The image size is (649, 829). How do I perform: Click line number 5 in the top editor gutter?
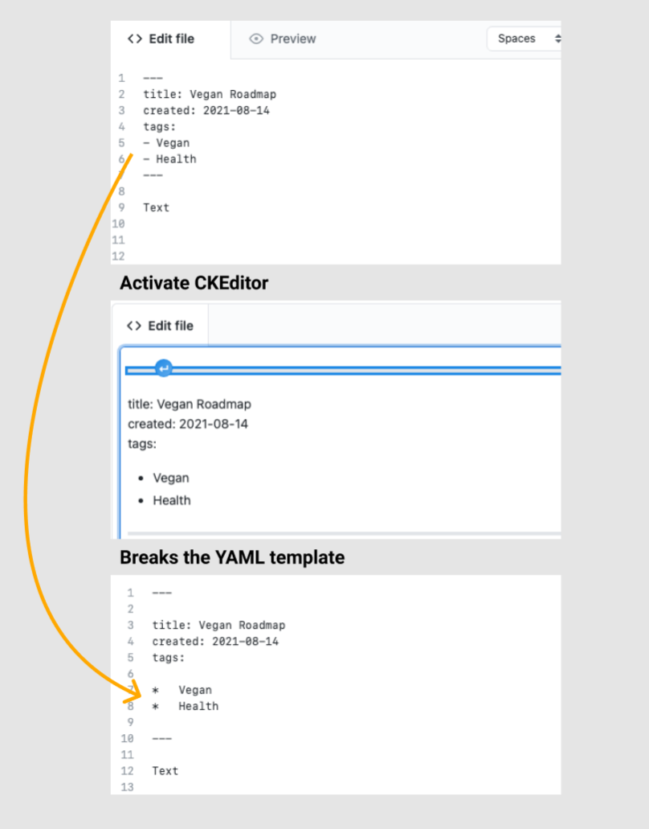point(121,142)
